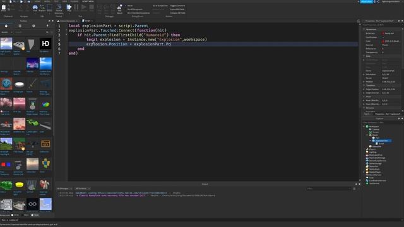Click the HD Admin toolbox thumbnail
The height and width of the screenshot is (227, 404).
point(45,44)
